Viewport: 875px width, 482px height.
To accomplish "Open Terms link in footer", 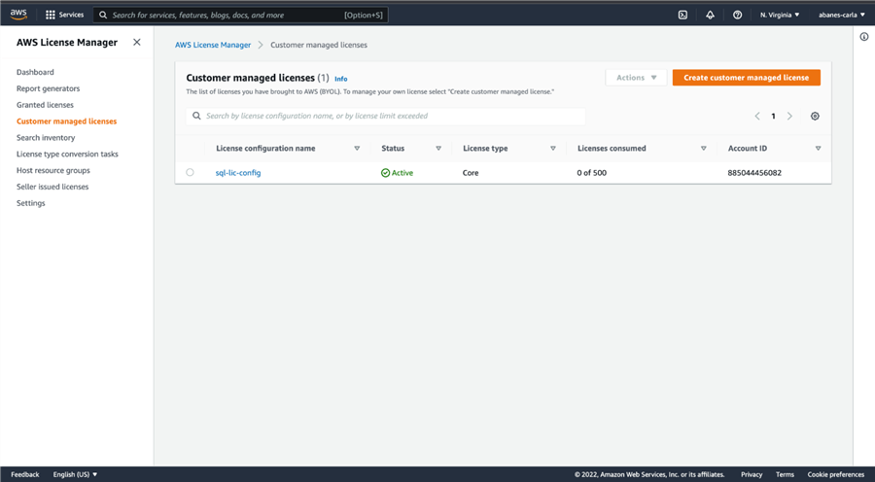I will (785, 475).
